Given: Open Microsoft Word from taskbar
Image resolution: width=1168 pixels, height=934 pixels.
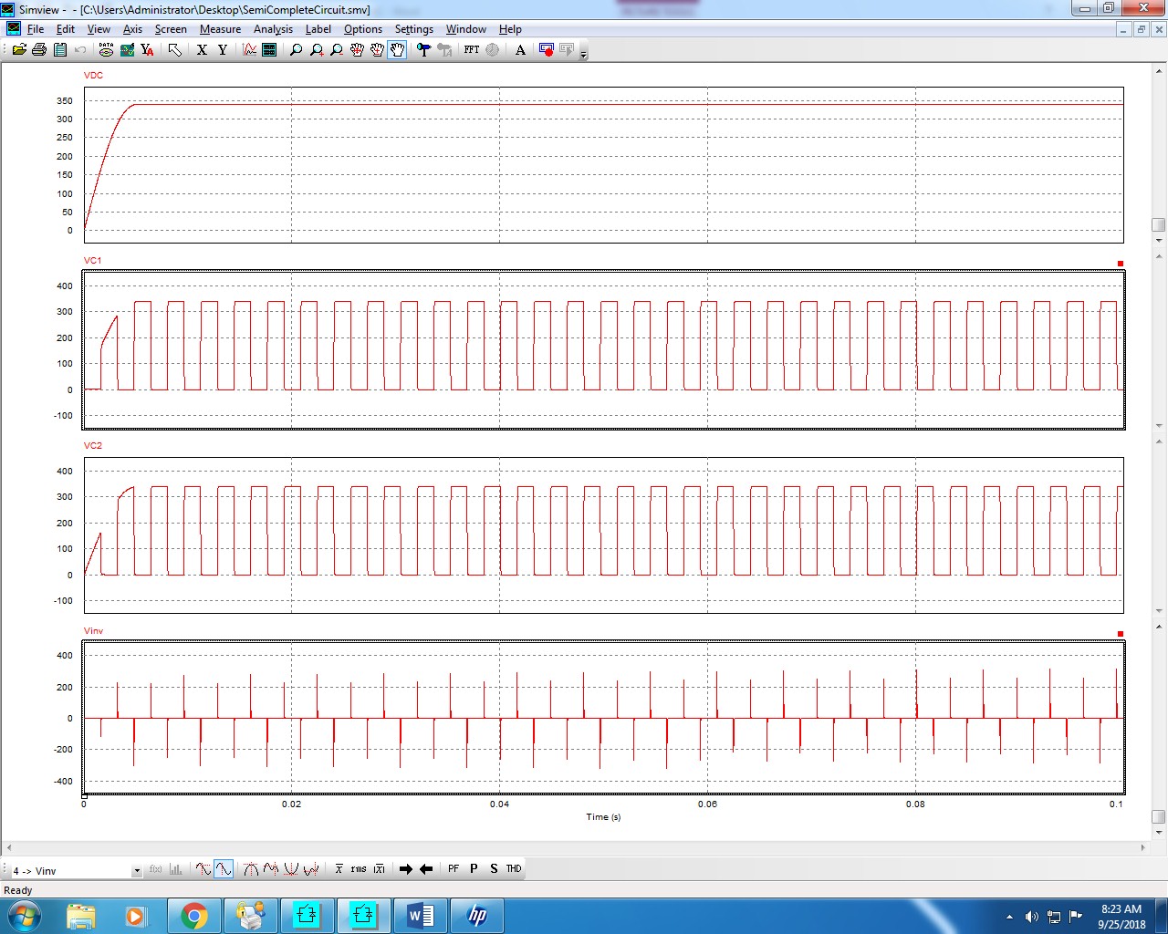Looking at the screenshot, I should [x=420, y=916].
